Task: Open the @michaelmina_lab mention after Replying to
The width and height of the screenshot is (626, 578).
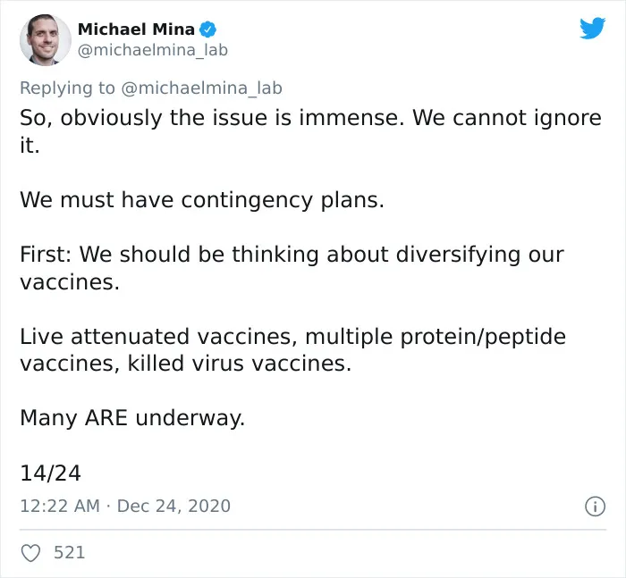Action: point(201,88)
